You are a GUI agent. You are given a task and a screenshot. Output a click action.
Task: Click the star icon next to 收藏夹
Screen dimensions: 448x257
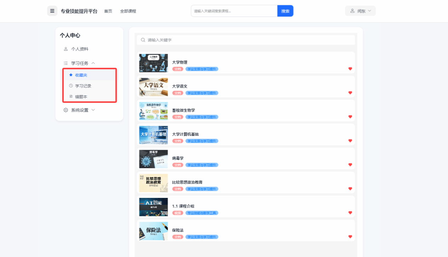coord(71,75)
